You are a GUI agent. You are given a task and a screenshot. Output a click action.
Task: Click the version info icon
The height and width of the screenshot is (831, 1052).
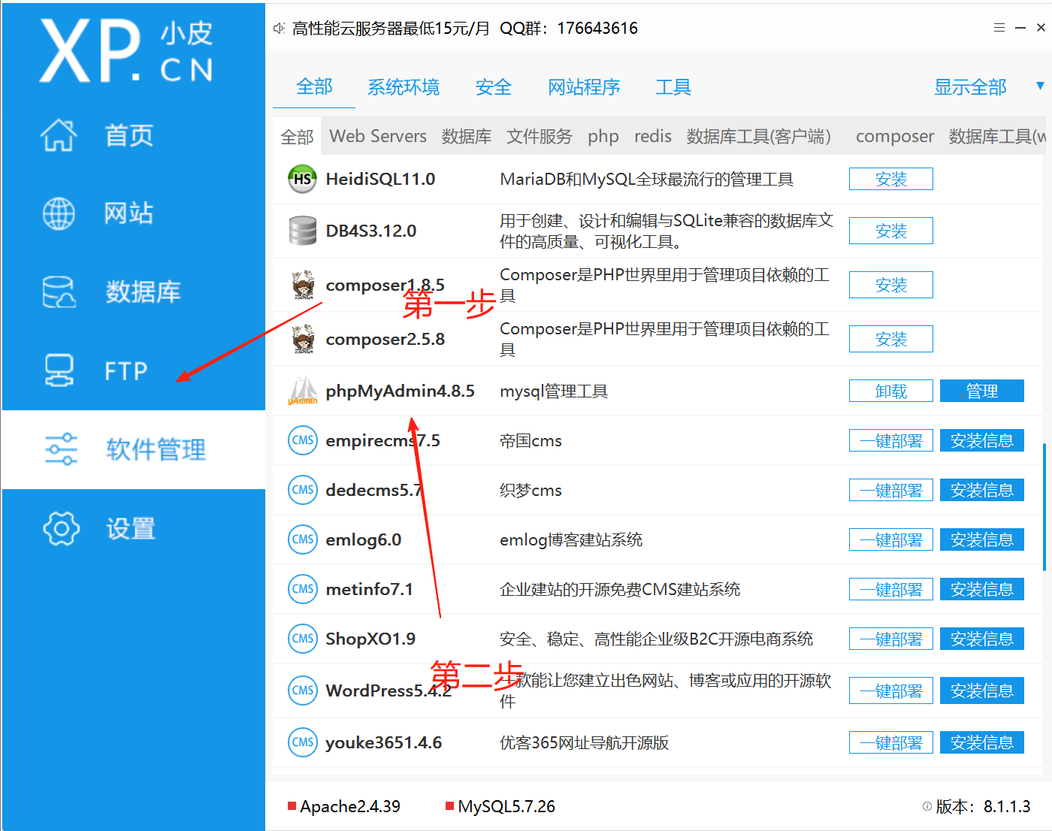coord(927,806)
